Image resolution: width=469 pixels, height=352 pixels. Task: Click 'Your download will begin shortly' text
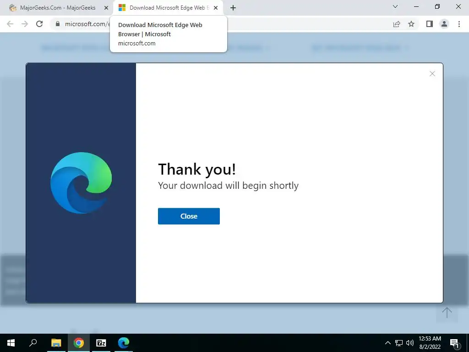coord(228,186)
